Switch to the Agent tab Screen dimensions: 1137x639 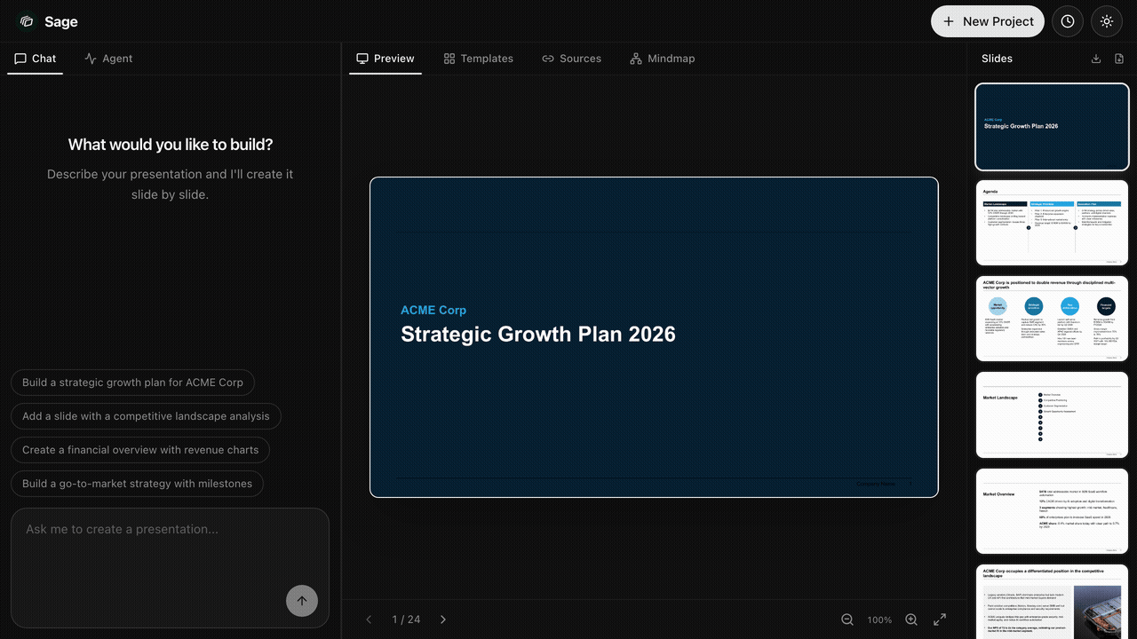click(x=108, y=59)
